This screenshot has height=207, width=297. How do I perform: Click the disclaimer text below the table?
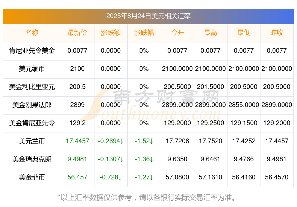click(147, 198)
